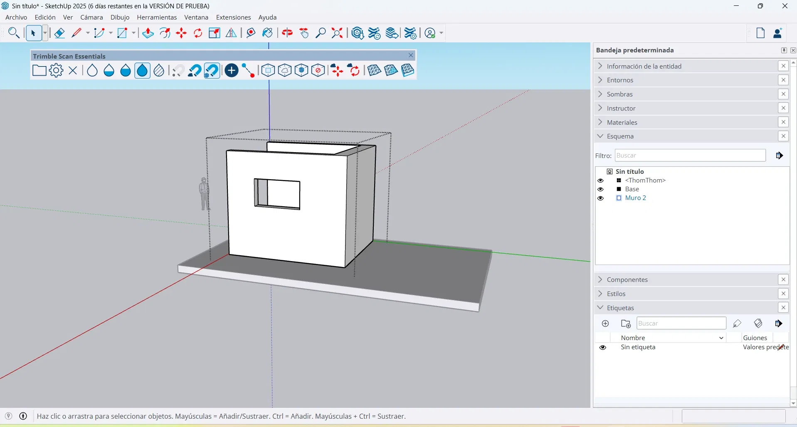Image resolution: width=797 pixels, height=427 pixels.
Task: Collapse the Etiquetas panel
Action: tap(600, 308)
